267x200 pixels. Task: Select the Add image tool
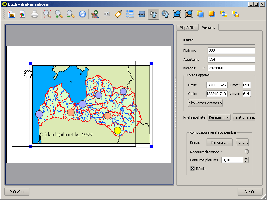pyautogui.click(x=107, y=14)
